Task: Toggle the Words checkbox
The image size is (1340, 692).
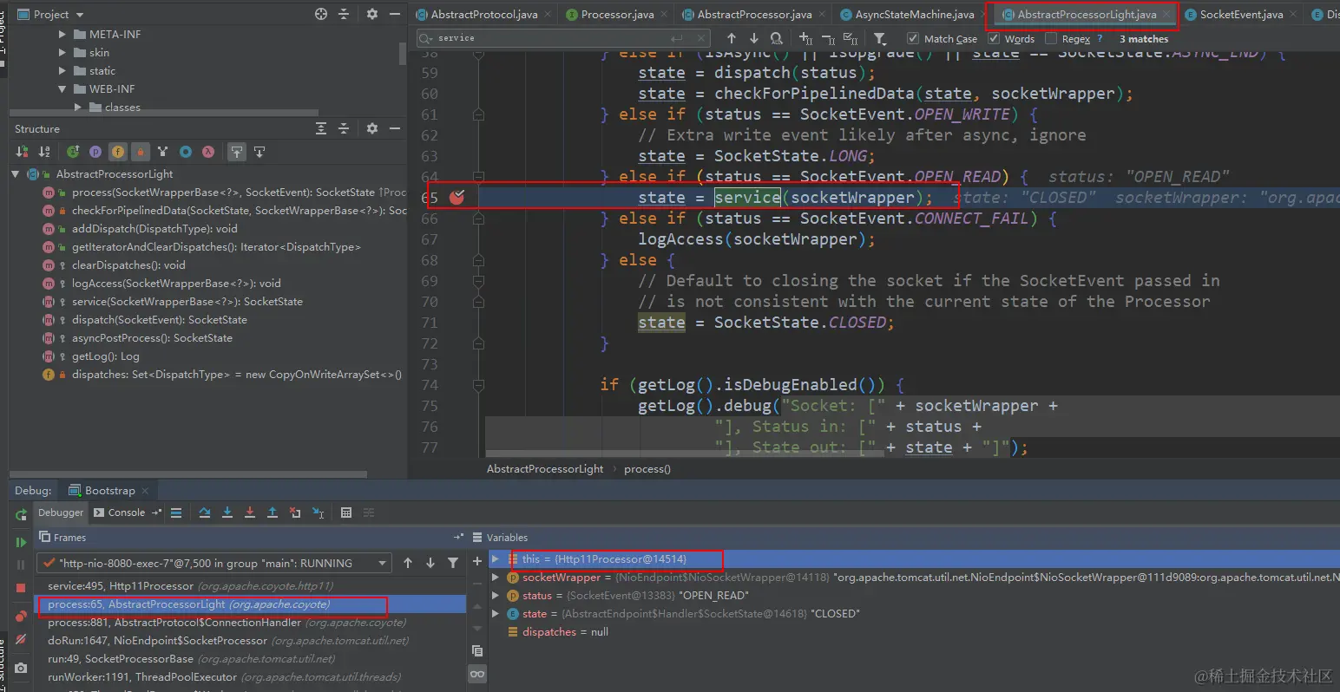Action: pos(994,38)
